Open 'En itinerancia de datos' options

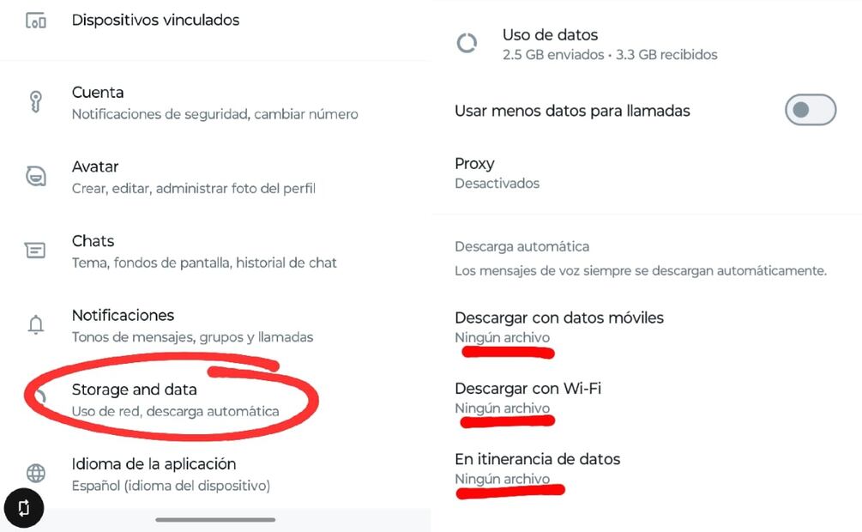pos(537,468)
